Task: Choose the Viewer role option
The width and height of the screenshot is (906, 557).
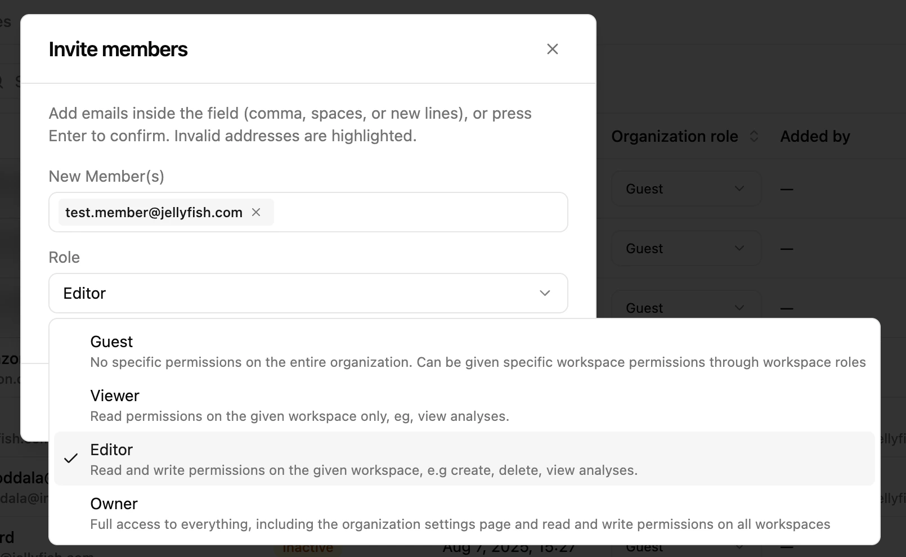Action: [x=464, y=405]
